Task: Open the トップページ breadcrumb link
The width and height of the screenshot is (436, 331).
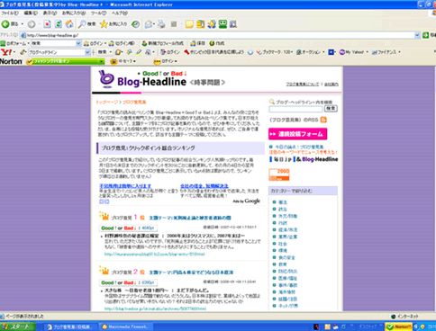Action: (107, 103)
